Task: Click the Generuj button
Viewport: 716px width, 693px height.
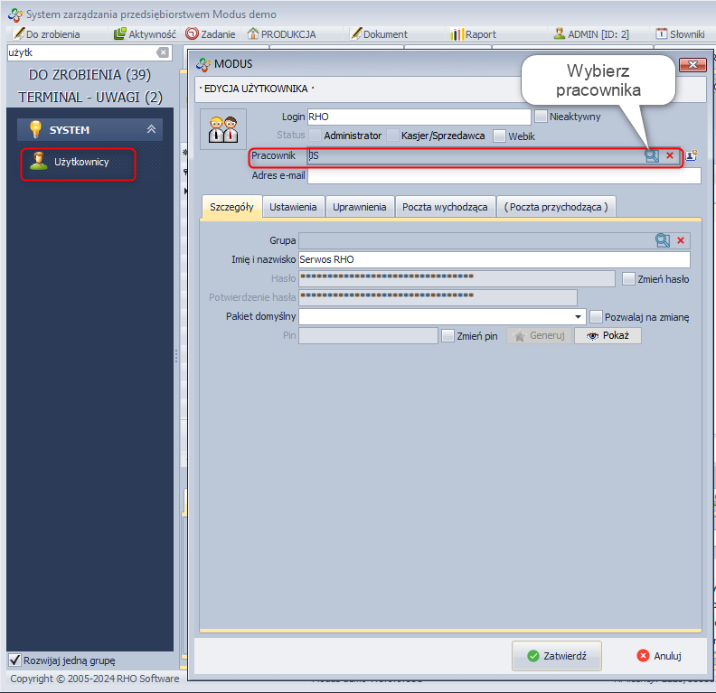Action: click(x=539, y=336)
